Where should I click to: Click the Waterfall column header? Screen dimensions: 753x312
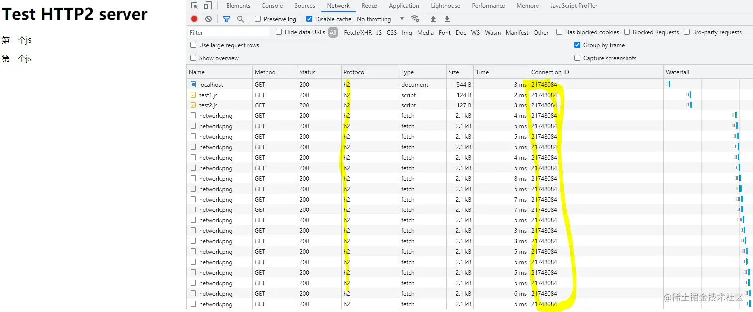pos(708,72)
